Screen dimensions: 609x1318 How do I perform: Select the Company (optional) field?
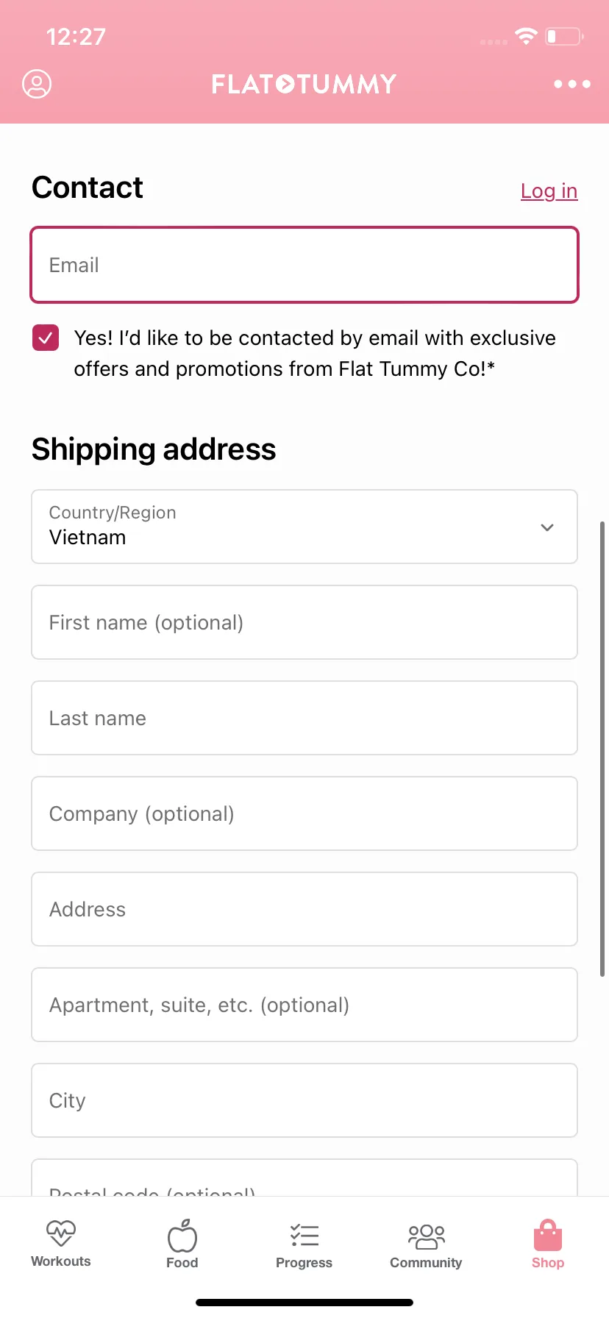[x=304, y=813]
